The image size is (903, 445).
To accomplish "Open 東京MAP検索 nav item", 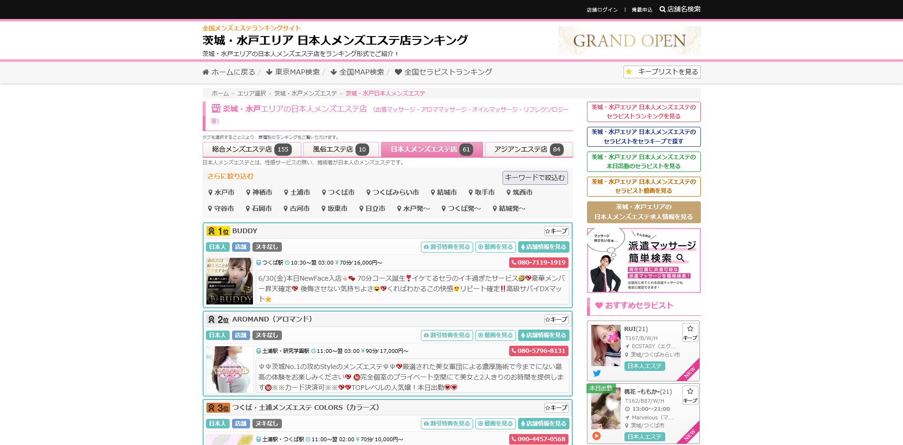I will [x=293, y=72].
